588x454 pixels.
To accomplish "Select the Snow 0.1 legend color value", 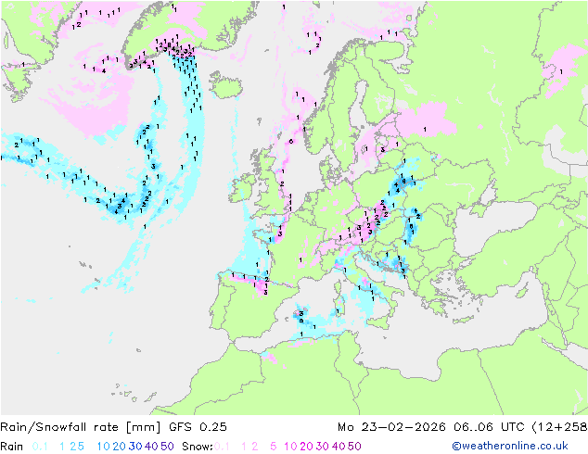I will click(x=222, y=447).
